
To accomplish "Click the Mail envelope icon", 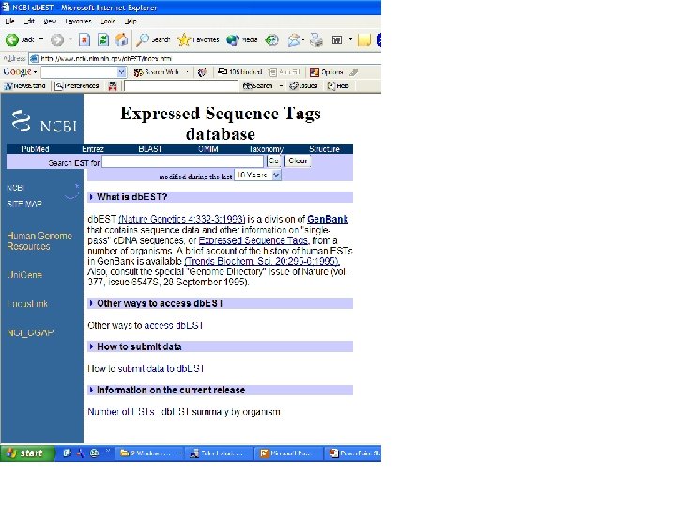I will [x=294, y=40].
